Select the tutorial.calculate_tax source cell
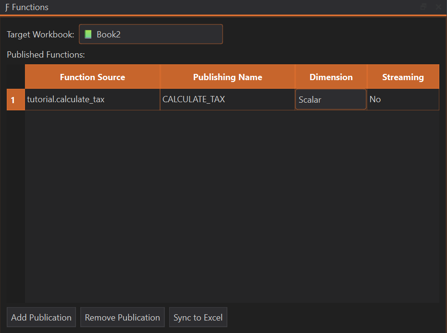Screen dimensions: 447x333 (x=92, y=100)
